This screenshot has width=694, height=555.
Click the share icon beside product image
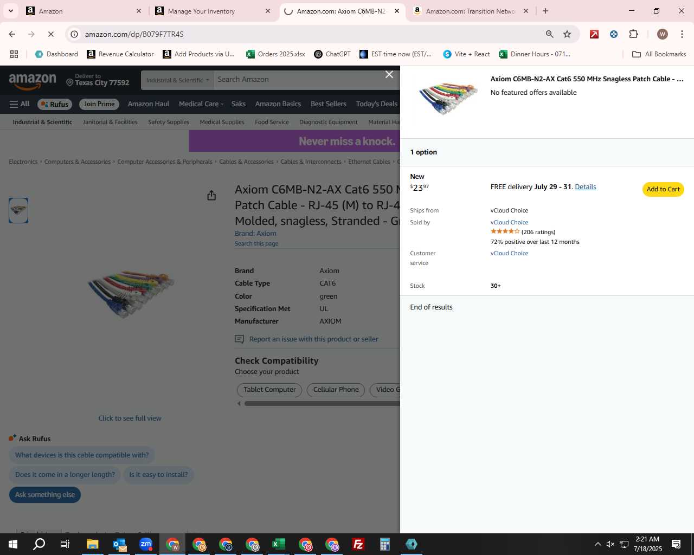coord(211,195)
